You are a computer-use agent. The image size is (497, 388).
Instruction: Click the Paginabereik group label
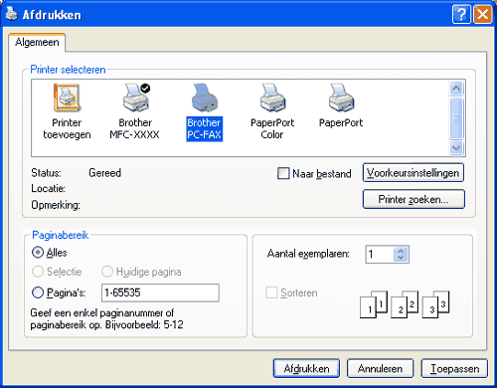[x=61, y=235]
